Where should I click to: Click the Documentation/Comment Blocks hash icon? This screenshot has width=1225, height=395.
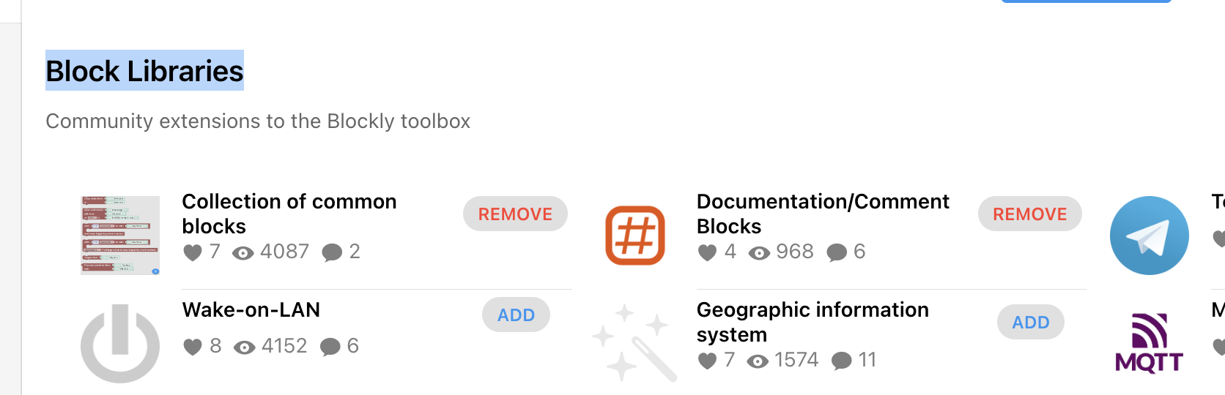point(635,236)
